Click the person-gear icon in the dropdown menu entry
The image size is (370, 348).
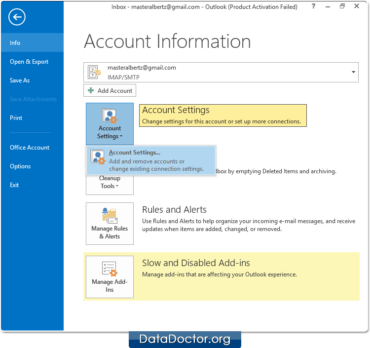pyautogui.click(x=98, y=157)
